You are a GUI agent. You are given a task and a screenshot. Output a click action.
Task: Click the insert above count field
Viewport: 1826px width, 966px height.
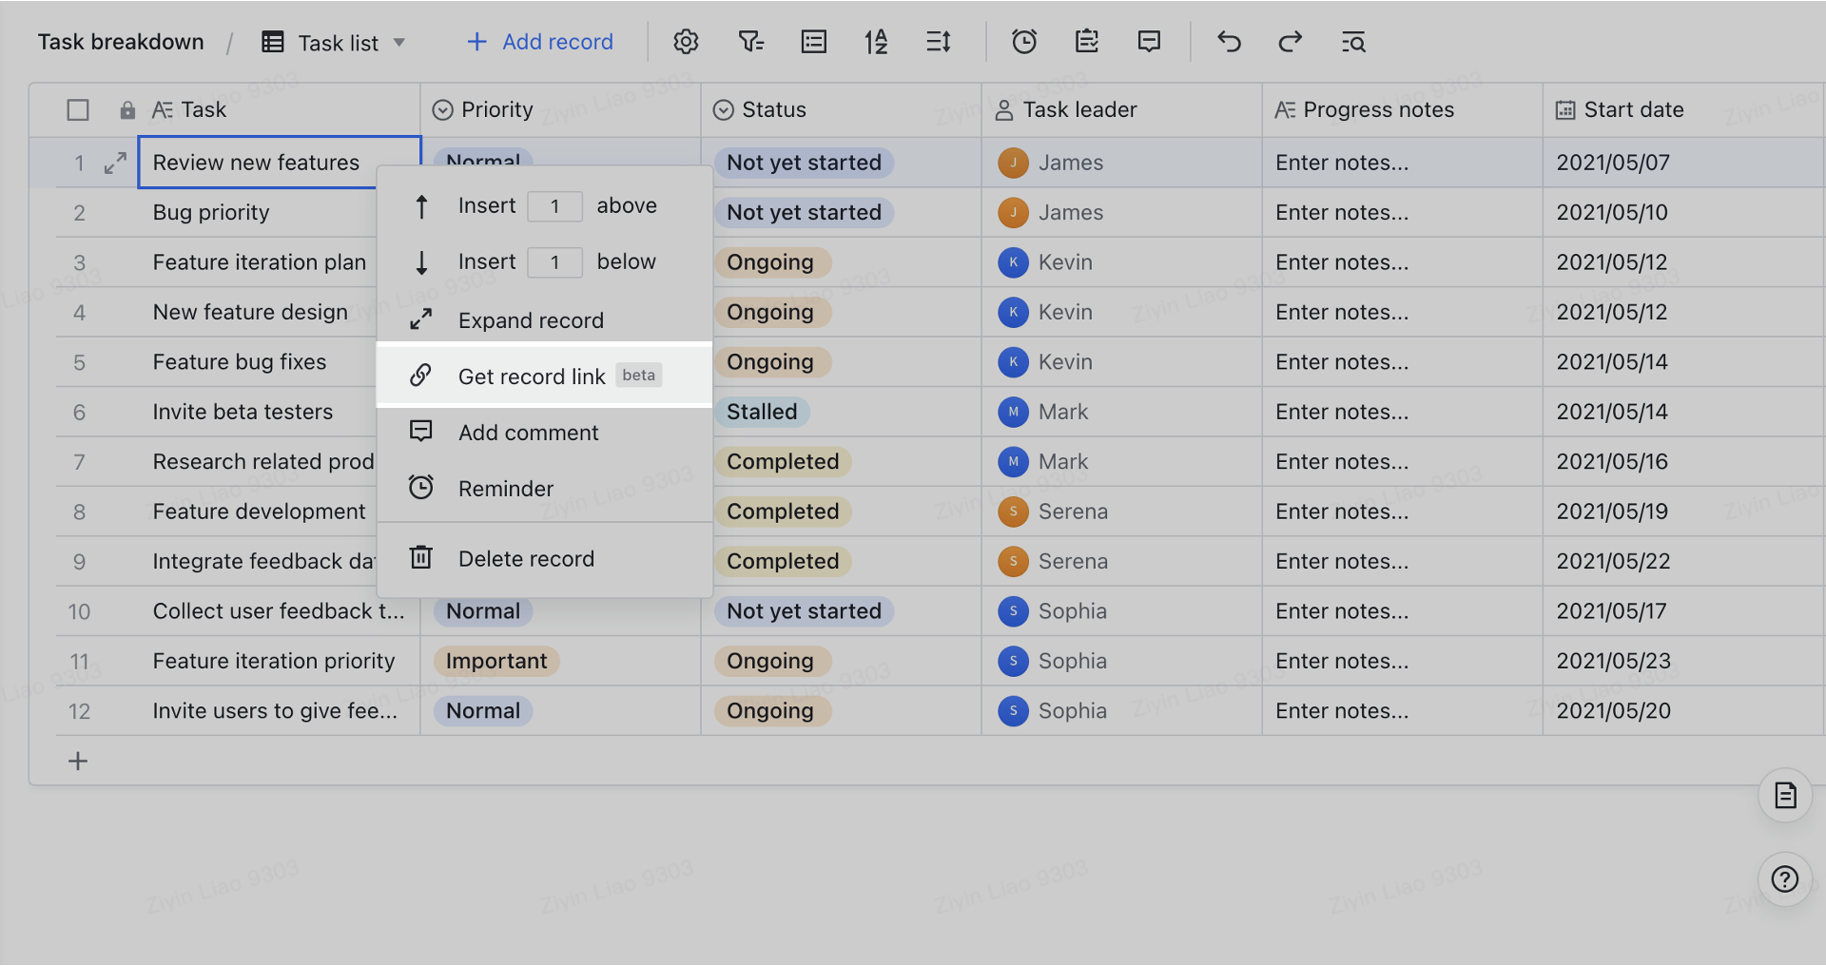[554, 206]
